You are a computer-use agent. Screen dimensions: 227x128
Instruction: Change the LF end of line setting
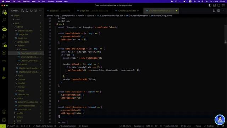156,126
